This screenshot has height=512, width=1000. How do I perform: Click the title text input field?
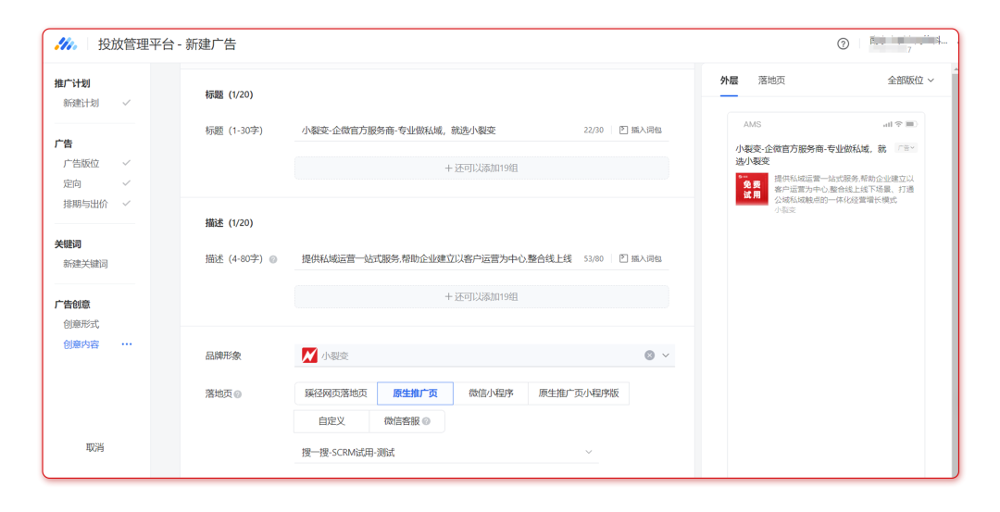435,131
